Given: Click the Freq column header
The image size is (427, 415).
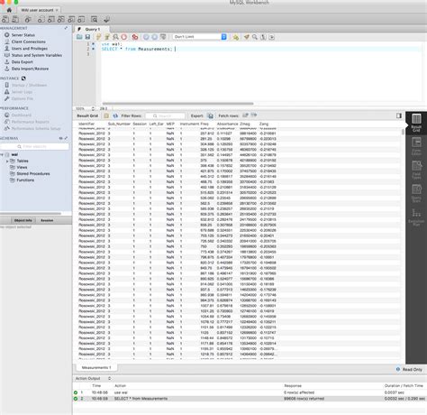Looking at the screenshot, I should pyautogui.click(x=204, y=124).
